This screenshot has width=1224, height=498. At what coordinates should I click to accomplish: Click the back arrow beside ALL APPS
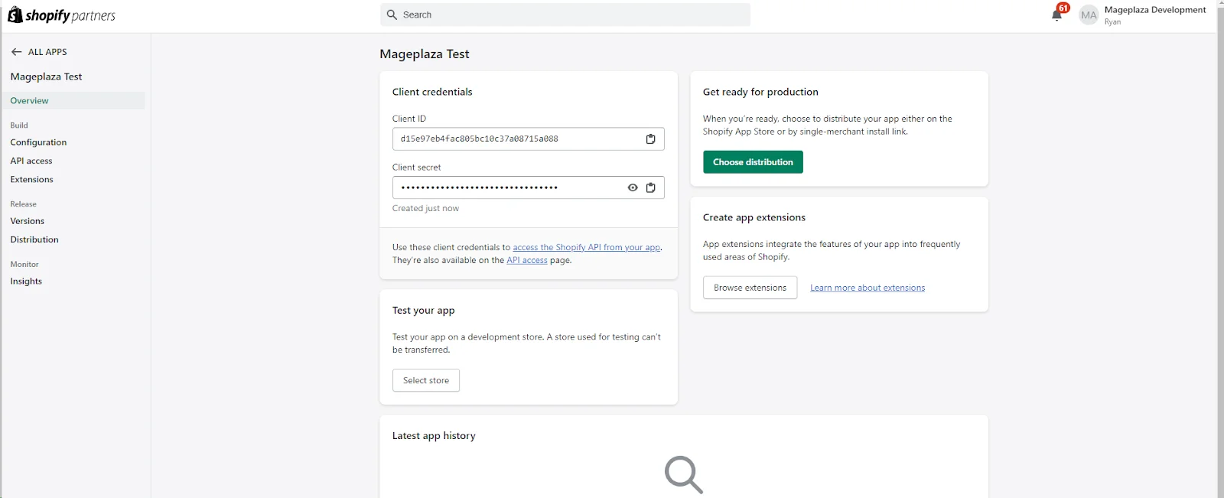click(17, 52)
